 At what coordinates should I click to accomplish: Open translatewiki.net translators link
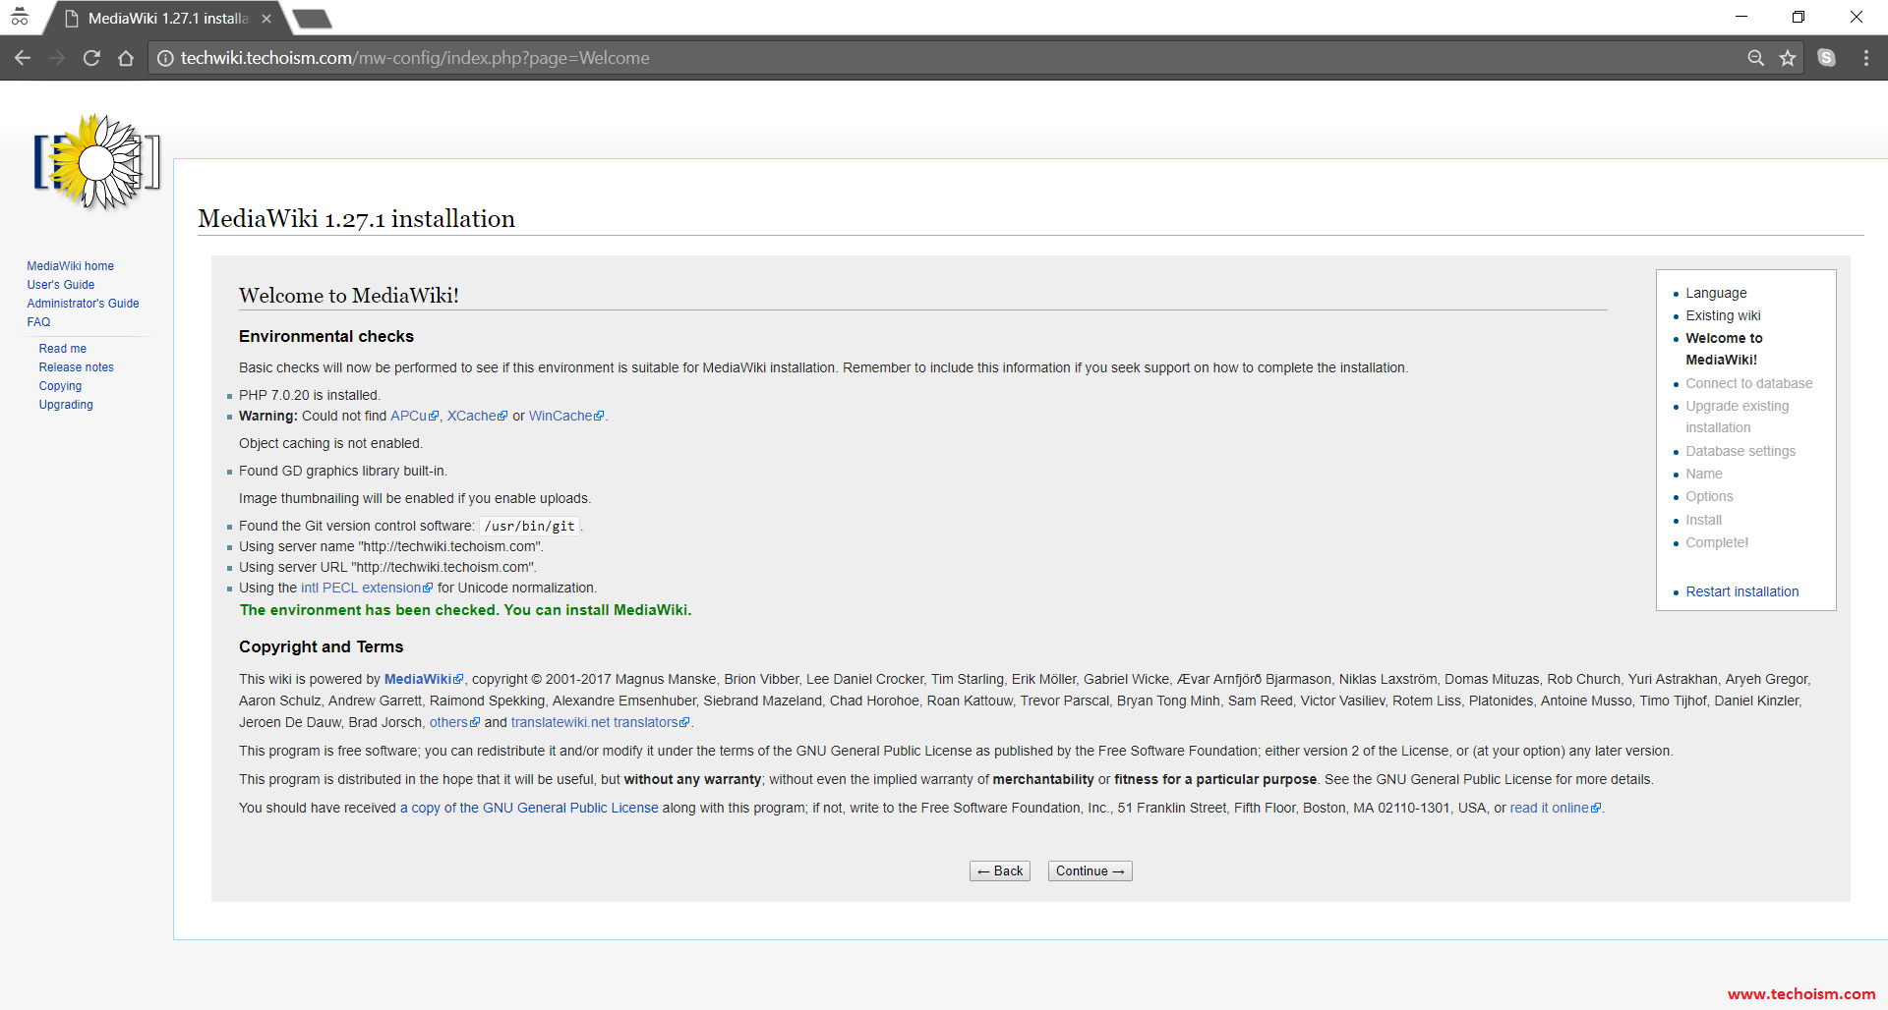point(600,722)
